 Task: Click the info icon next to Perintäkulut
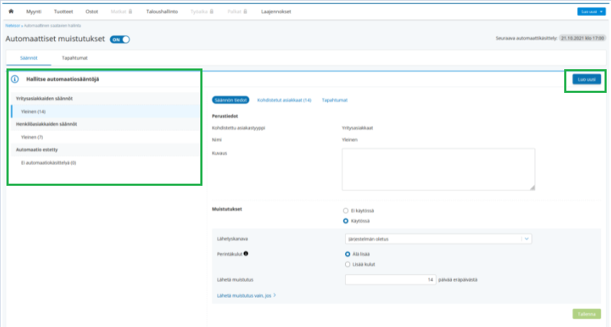[246, 254]
